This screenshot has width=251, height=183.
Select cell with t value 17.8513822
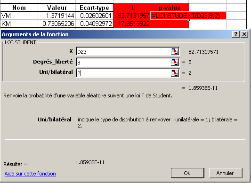[x=132, y=24]
